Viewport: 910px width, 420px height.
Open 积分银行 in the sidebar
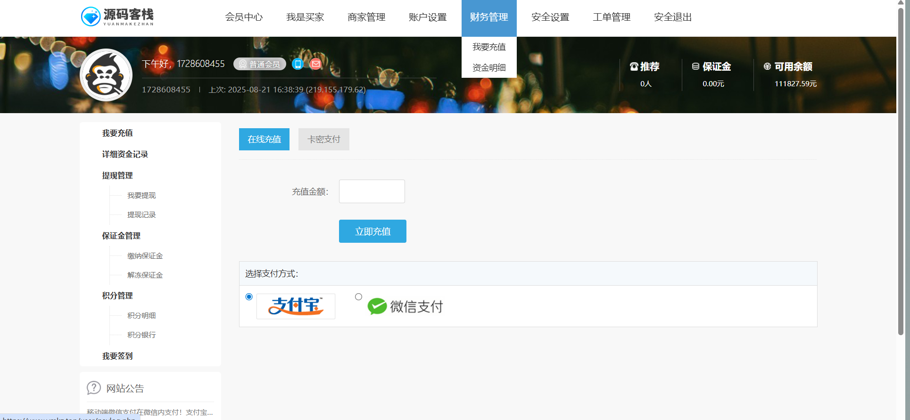pyautogui.click(x=141, y=335)
